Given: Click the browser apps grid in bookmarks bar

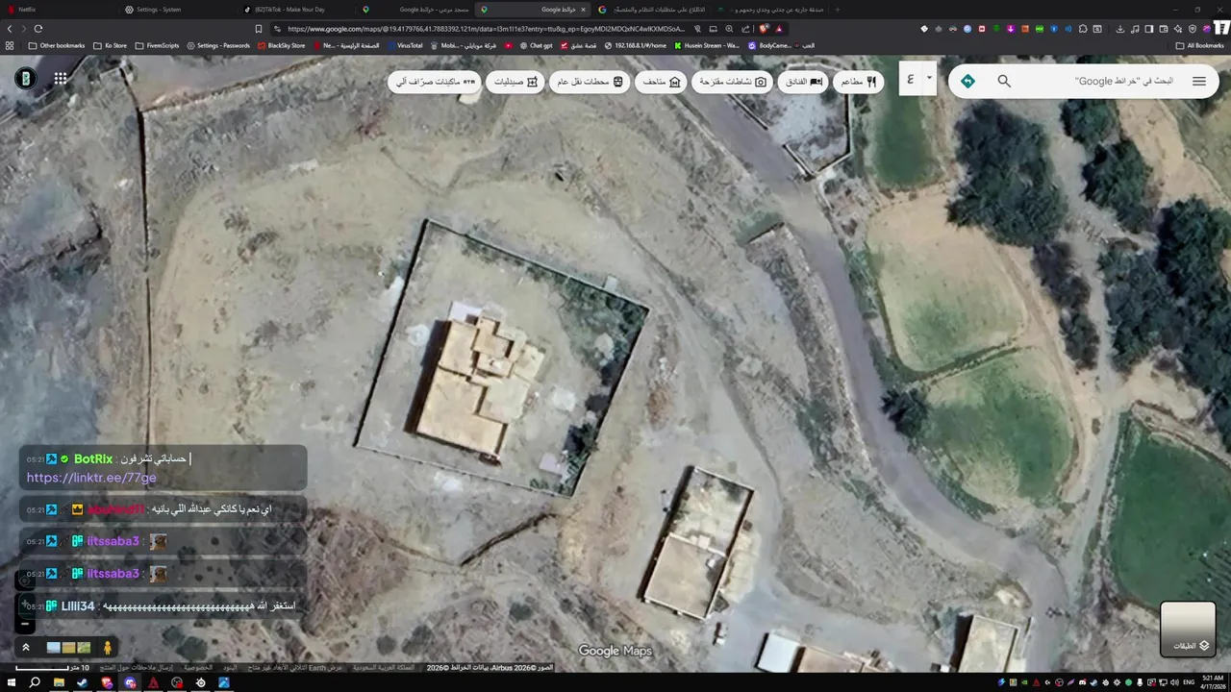Looking at the screenshot, I should tap(10, 45).
